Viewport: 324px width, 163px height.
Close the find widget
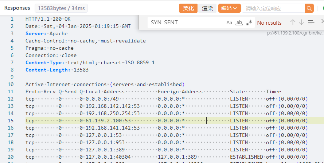tap(322, 21)
